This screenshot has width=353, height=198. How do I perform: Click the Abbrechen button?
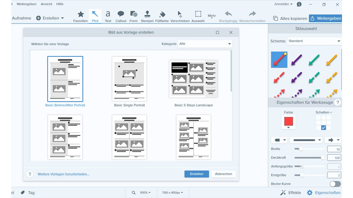click(223, 174)
